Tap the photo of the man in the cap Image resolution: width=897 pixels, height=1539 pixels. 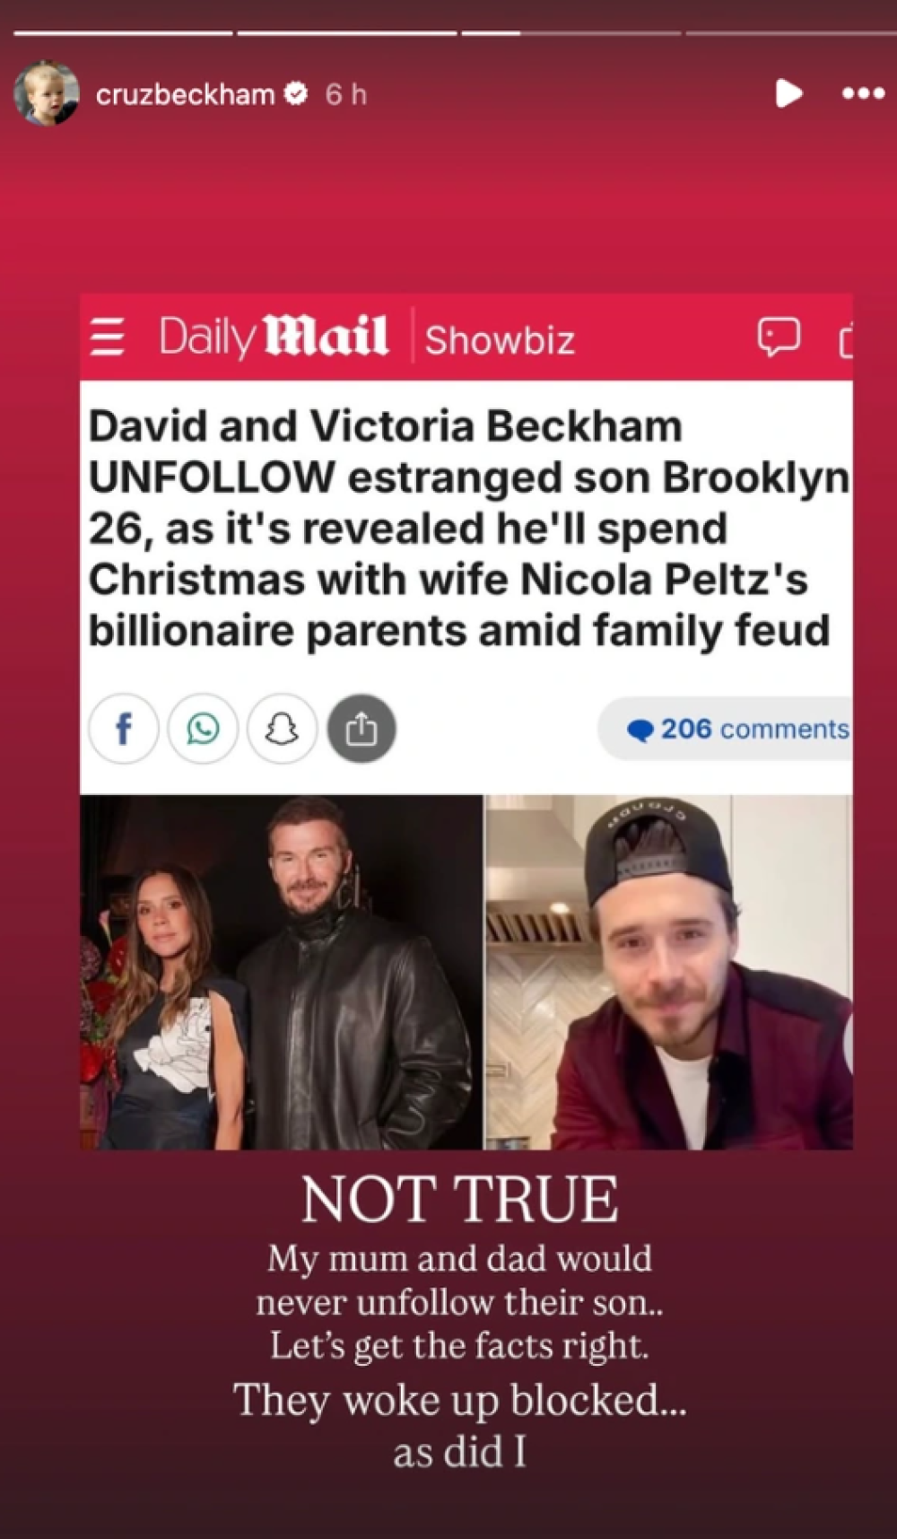tap(669, 972)
